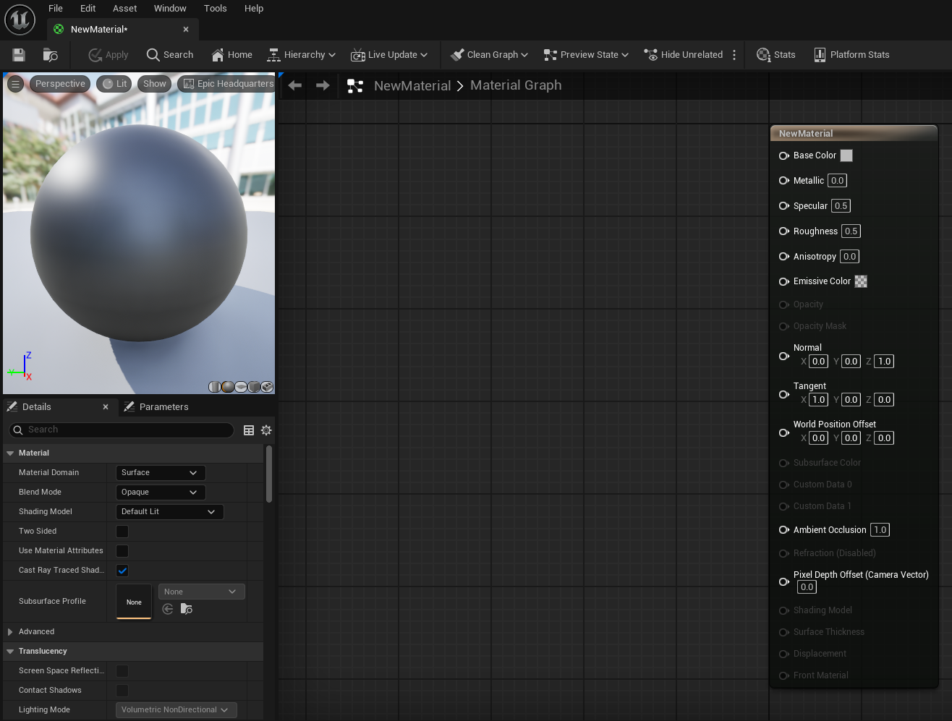Uncheck Cast Ray Traced Shadows
Image resolution: width=952 pixels, height=721 pixels.
122,571
